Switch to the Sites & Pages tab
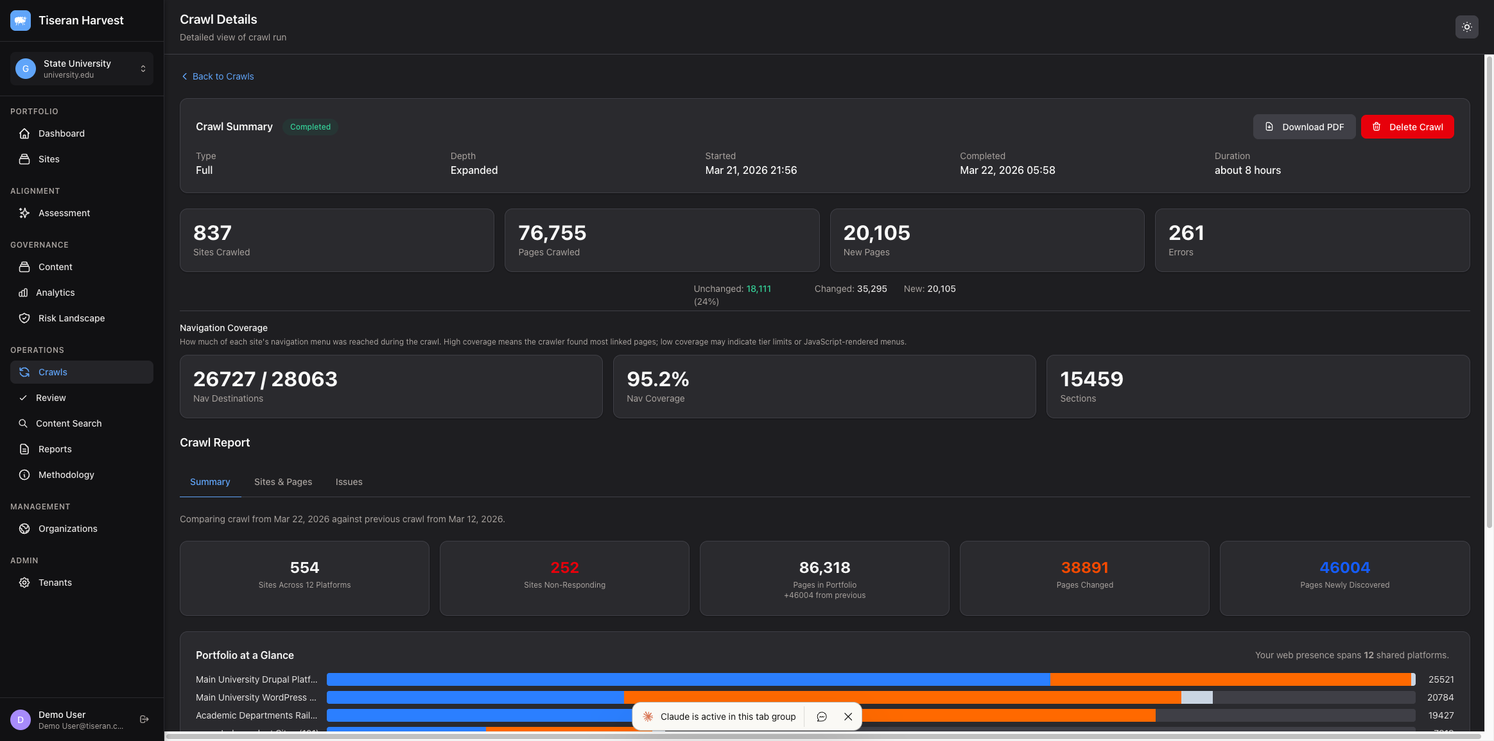 pos(282,482)
